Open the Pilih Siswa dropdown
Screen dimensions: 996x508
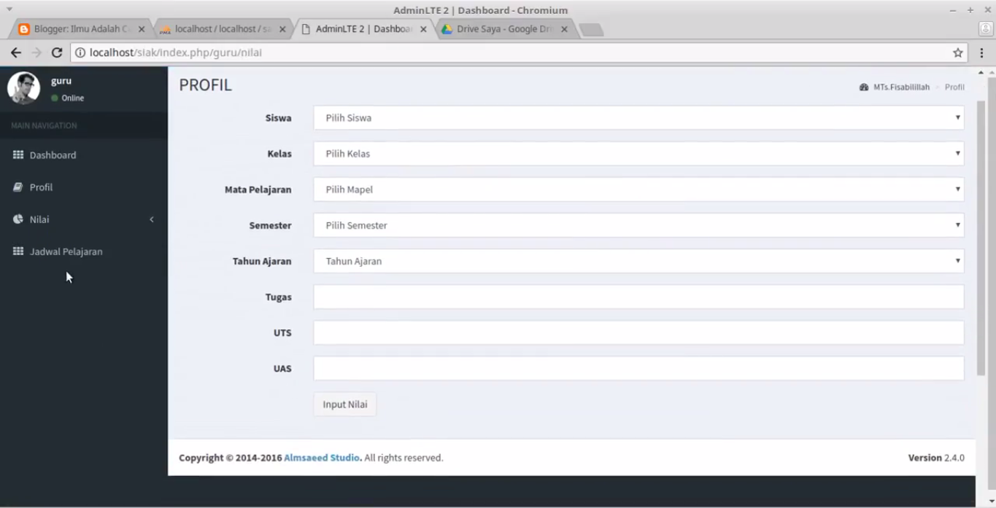[x=638, y=118]
